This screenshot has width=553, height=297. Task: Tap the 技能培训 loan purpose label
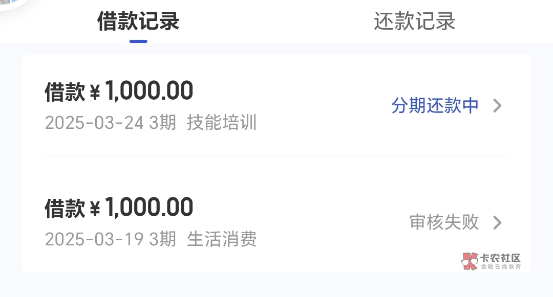[222, 123]
